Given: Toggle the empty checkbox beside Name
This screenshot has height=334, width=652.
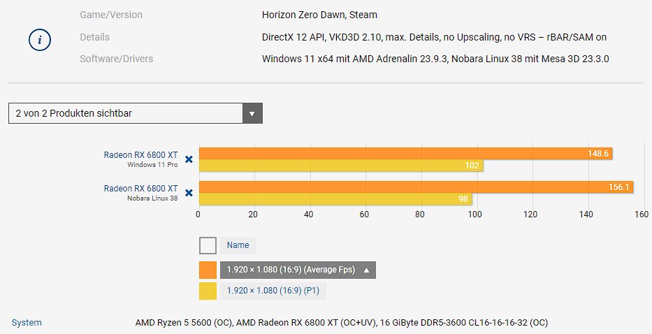Looking at the screenshot, I should (208, 246).
